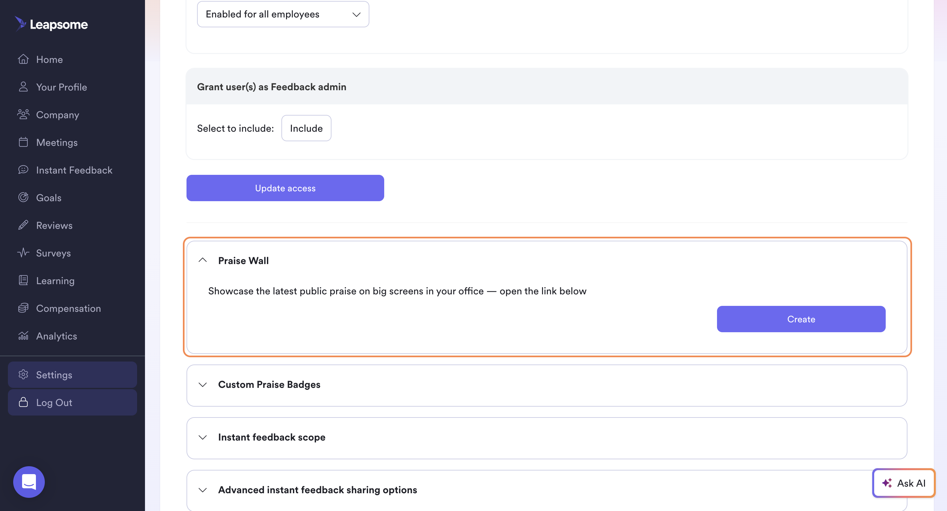The width and height of the screenshot is (947, 511).
Task: Expand Instant feedback scope chevron
Action: coord(203,437)
